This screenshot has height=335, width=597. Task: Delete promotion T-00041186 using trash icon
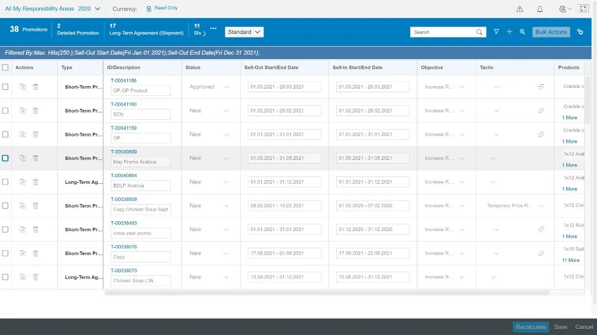tap(36, 87)
